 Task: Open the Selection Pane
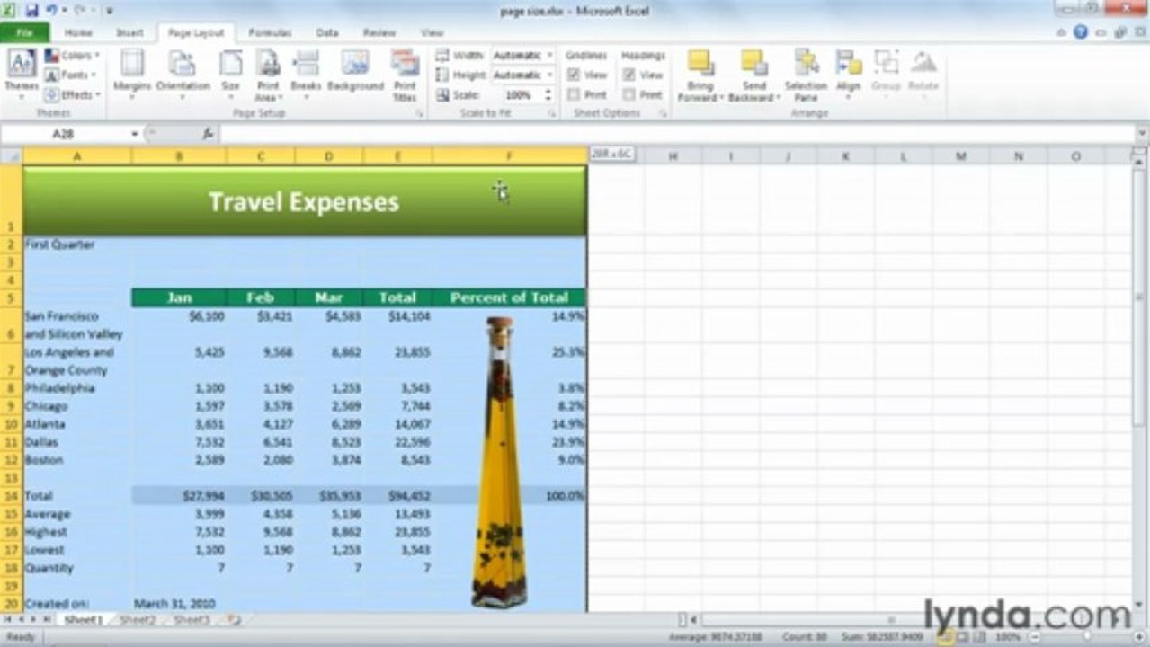pyautogui.click(x=806, y=75)
